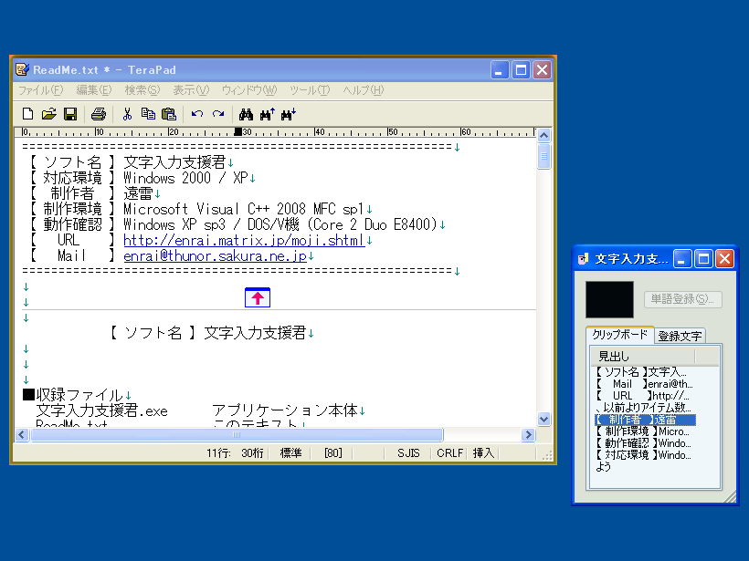Click the horizontal scrollbar right arrow
Viewport: 749px width, 561px height.
click(528, 434)
